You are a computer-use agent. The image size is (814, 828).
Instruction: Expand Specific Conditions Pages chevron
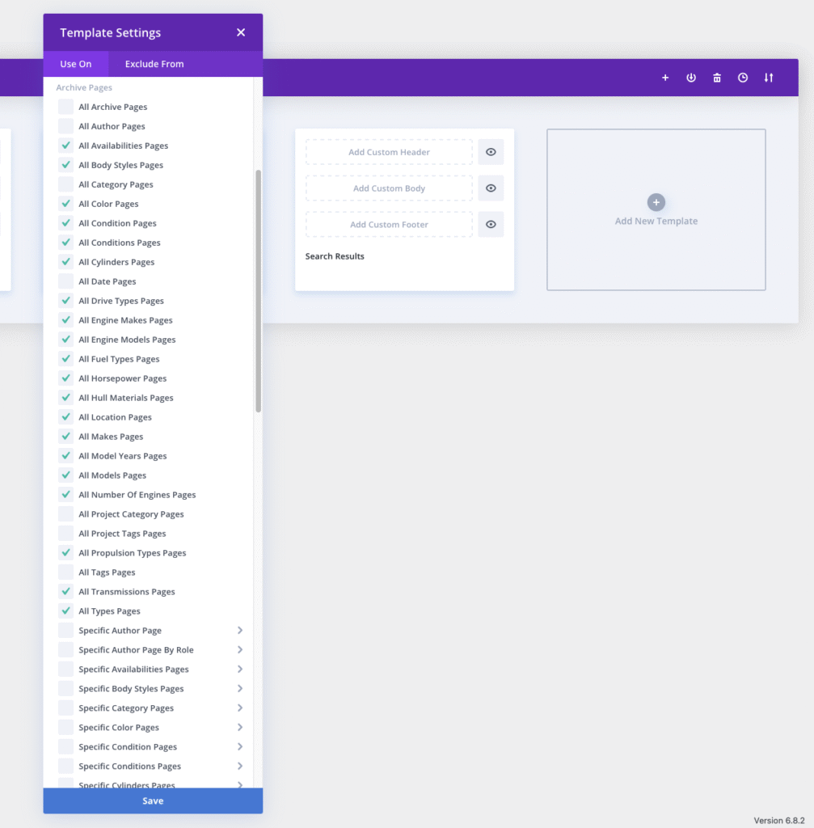tap(239, 767)
